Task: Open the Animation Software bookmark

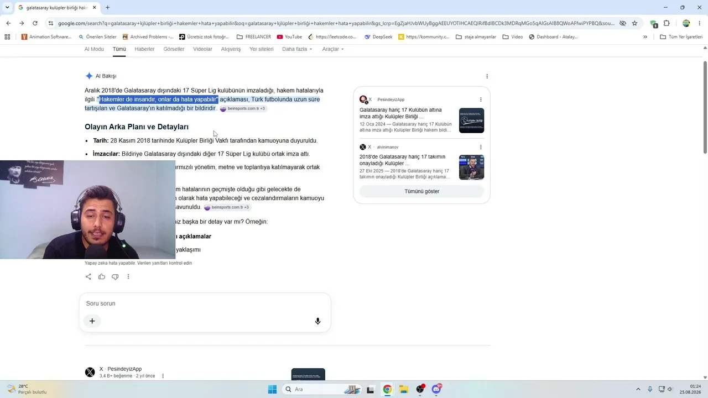Action: [x=46, y=37]
